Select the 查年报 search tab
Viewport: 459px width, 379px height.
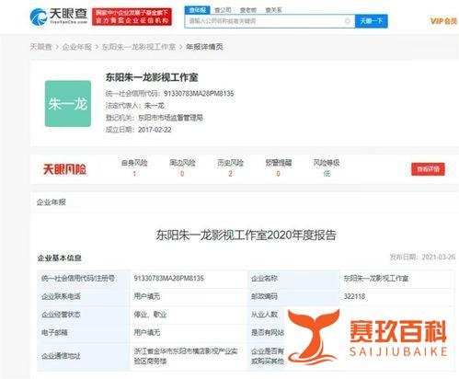click(197, 10)
